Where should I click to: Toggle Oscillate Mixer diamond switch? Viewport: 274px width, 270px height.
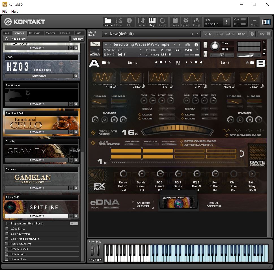point(93,133)
